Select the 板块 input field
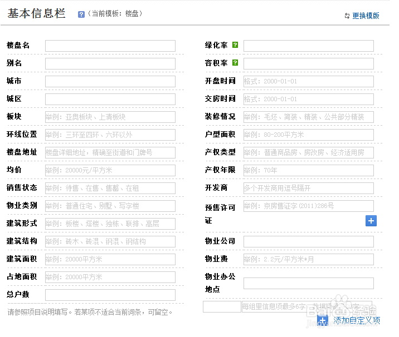Image resolution: width=399 pixels, height=337 pixels. pos(110,117)
